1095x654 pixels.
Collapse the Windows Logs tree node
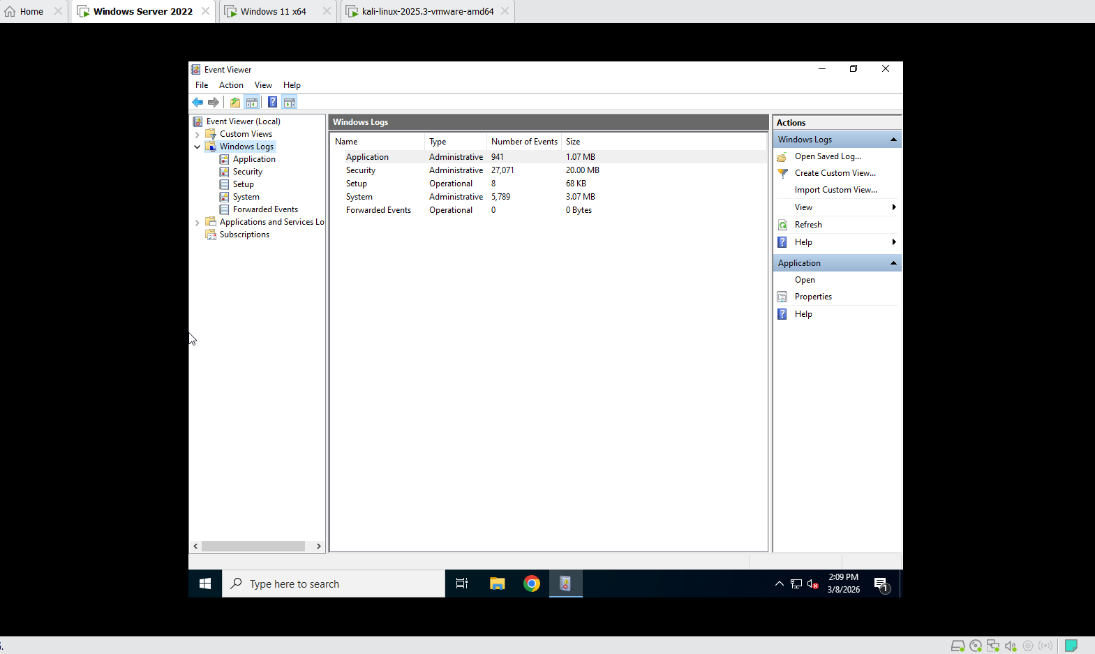click(x=198, y=147)
